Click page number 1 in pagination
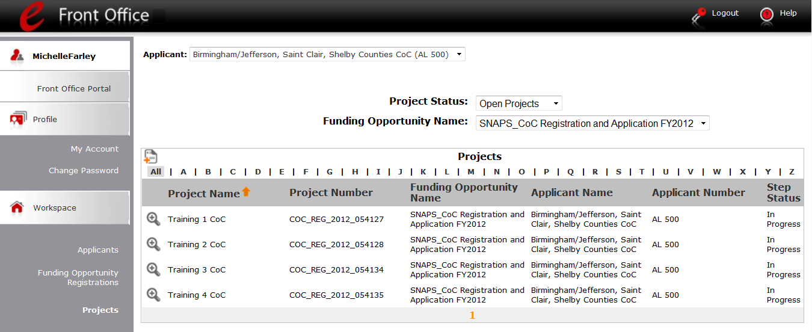Viewport: 812px width, 332px height. 472,315
